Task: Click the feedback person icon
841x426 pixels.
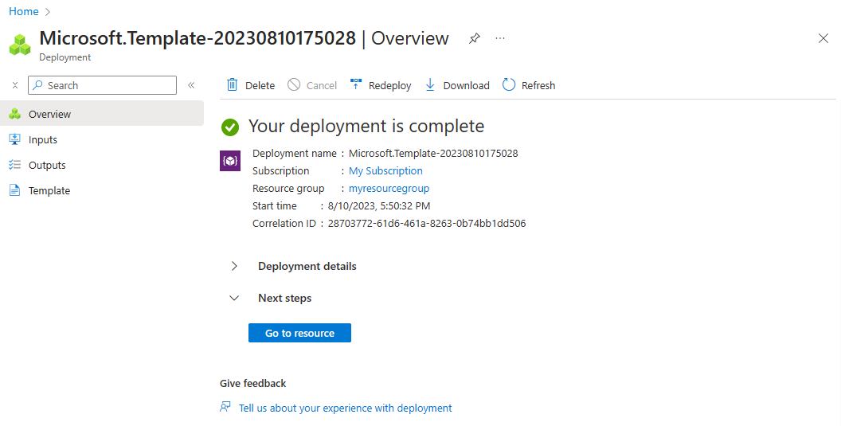Action: pyautogui.click(x=225, y=407)
